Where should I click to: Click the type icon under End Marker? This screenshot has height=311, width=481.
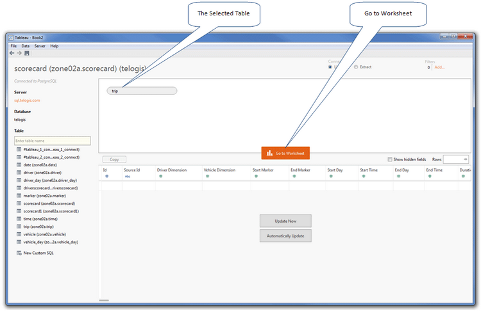coord(294,176)
